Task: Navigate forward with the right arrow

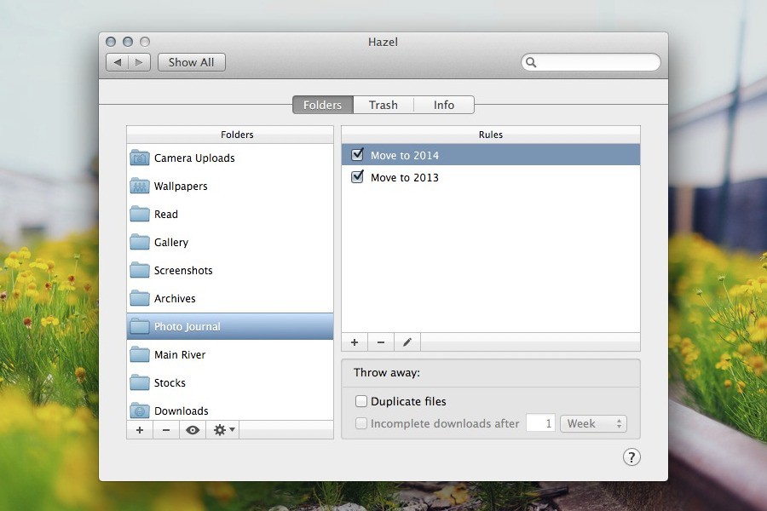Action: pos(140,62)
